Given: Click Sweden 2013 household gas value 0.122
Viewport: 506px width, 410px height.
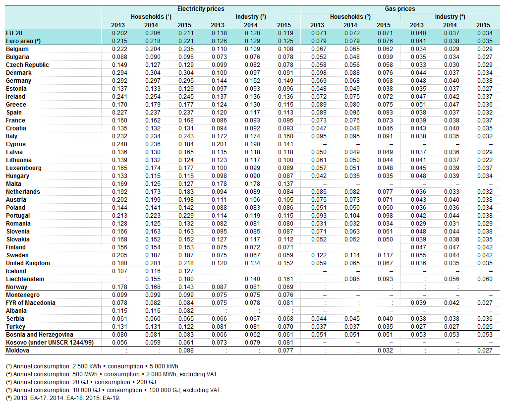Looking at the screenshot, I should pyautogui.click(x=319, y=255).
